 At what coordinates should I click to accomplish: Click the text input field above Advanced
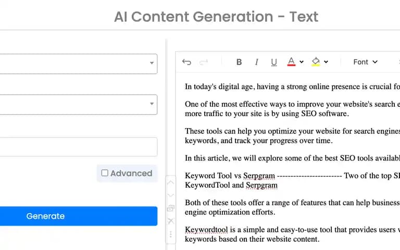79,147
